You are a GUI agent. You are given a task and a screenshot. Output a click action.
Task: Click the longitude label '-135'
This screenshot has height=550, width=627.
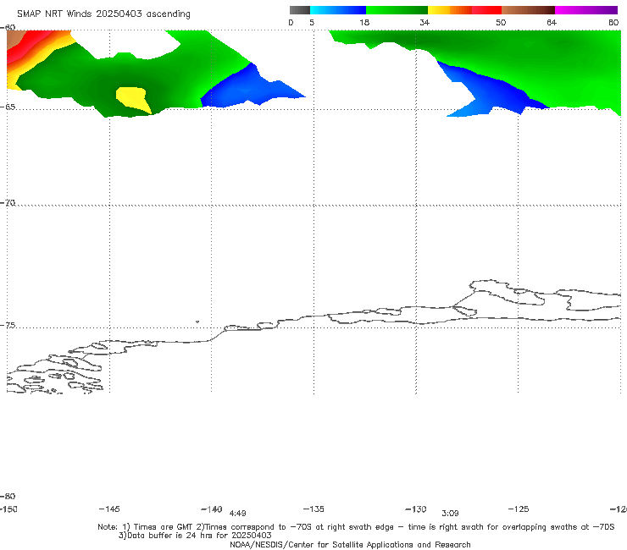[x=313, y=509]
